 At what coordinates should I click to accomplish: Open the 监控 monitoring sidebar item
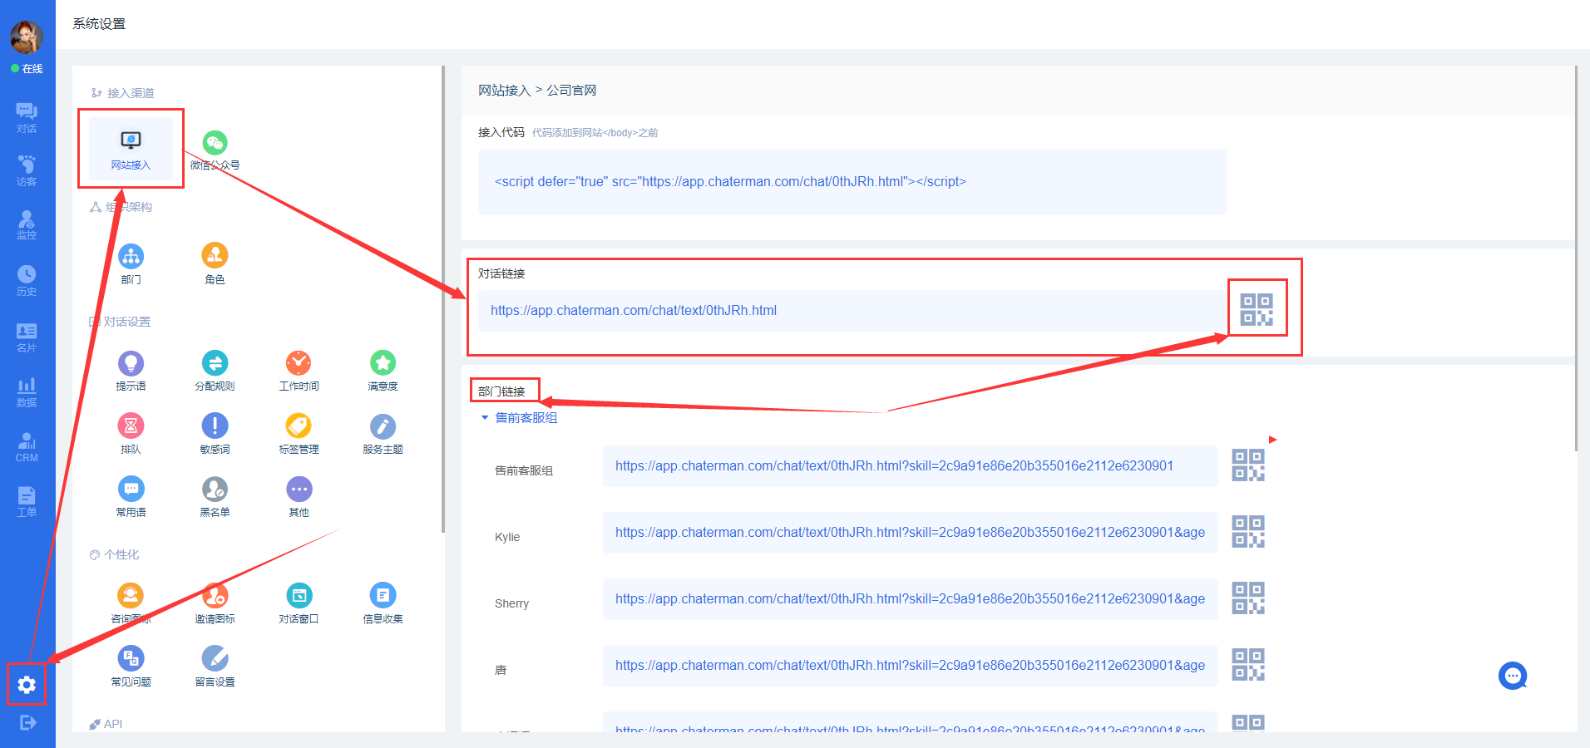(27, 224)
